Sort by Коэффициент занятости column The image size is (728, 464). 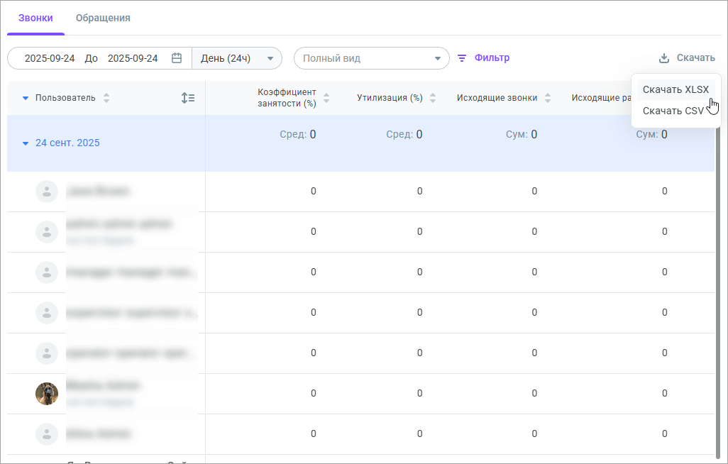point(326,98)
